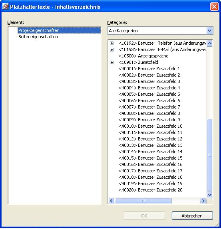Click the vertical scrollbar up arrow
This screenshot has width=221, height=229.
(x=209, y=43)
